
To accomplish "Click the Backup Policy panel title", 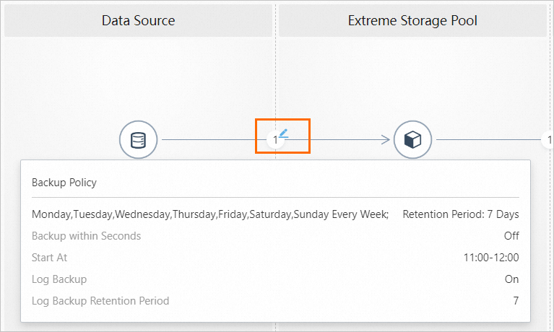I will click(64, 183).
